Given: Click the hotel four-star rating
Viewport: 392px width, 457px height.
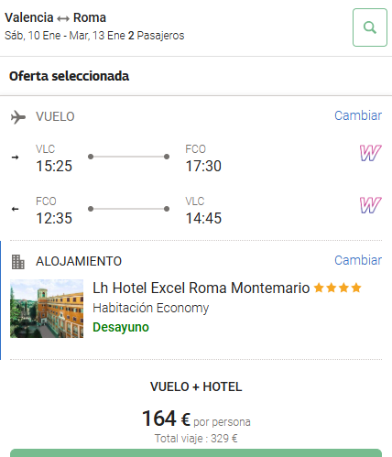Looking at the screenshot, I should click(x=338, y=288).
